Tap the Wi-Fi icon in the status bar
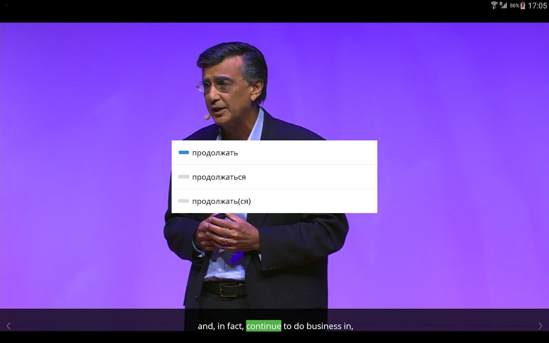The image size is (549, 343). pyautogui.click(x=494, y=5)
